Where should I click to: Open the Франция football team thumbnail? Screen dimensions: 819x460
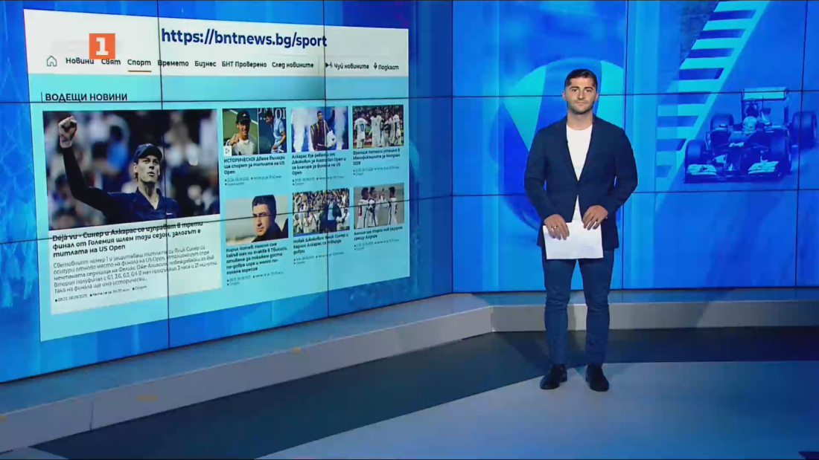click(378, 127)
